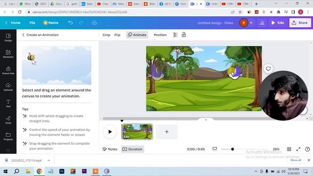Open Premiere Pro from taskbar

click(x=84, y=171)
